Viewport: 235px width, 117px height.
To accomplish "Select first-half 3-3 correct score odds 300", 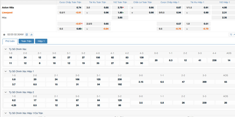I will tap(204, 82).
